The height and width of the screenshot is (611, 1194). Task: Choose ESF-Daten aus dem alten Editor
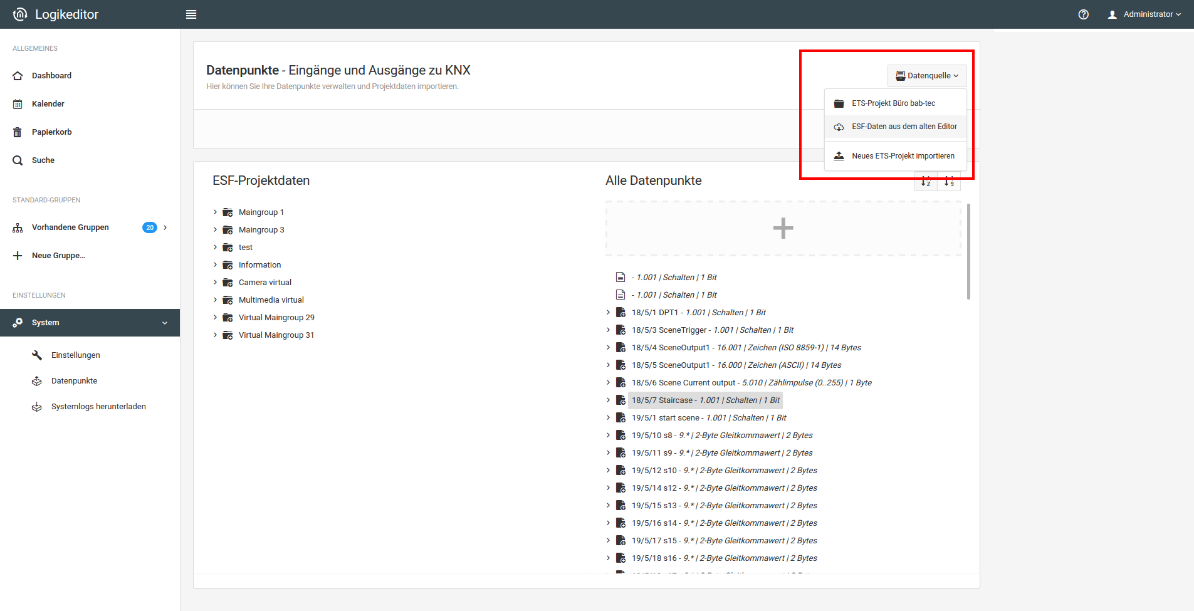click(903, 127)
